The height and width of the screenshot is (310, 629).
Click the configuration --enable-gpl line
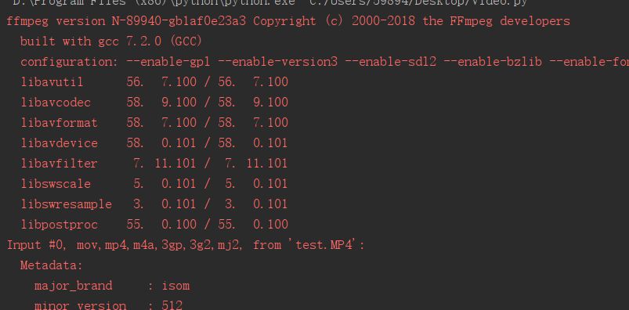tap(324, 62)
